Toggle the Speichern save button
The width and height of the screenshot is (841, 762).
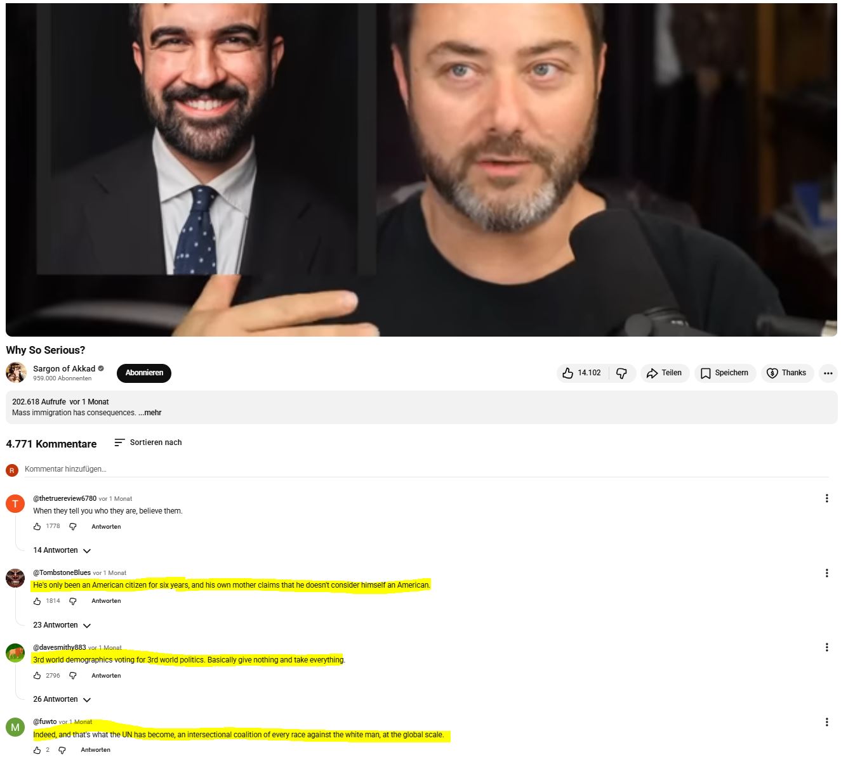point(724,373)
